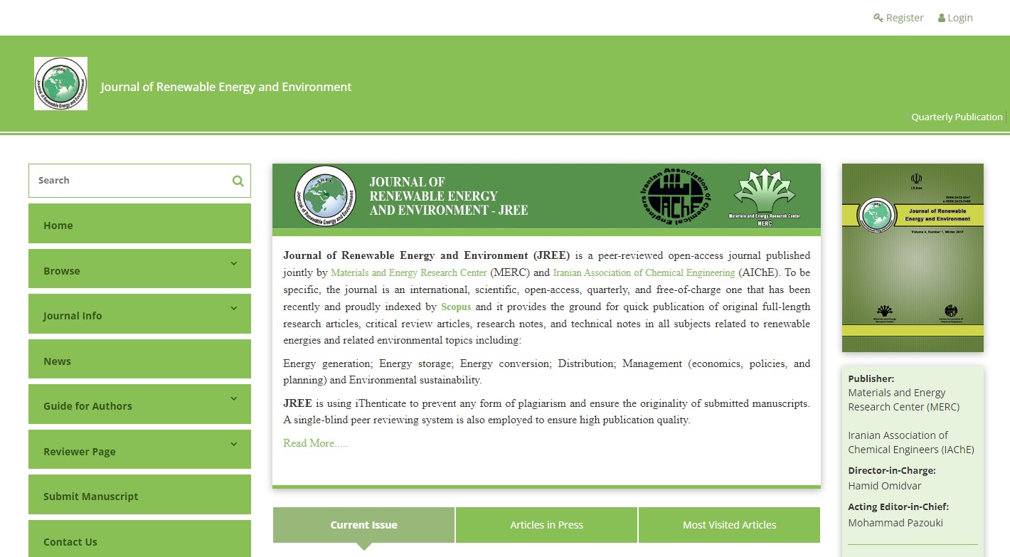The image size is (1010, 557).
Task: Open the Read More link
Action: point(315,443)
